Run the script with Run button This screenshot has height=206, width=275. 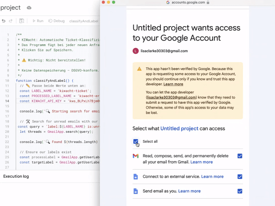tap(38, 21)
